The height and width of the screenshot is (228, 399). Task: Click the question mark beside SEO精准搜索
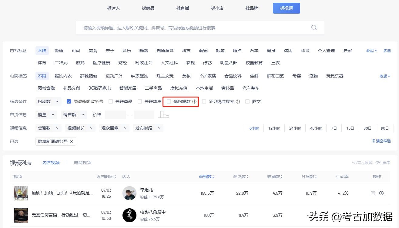(238, 101)
